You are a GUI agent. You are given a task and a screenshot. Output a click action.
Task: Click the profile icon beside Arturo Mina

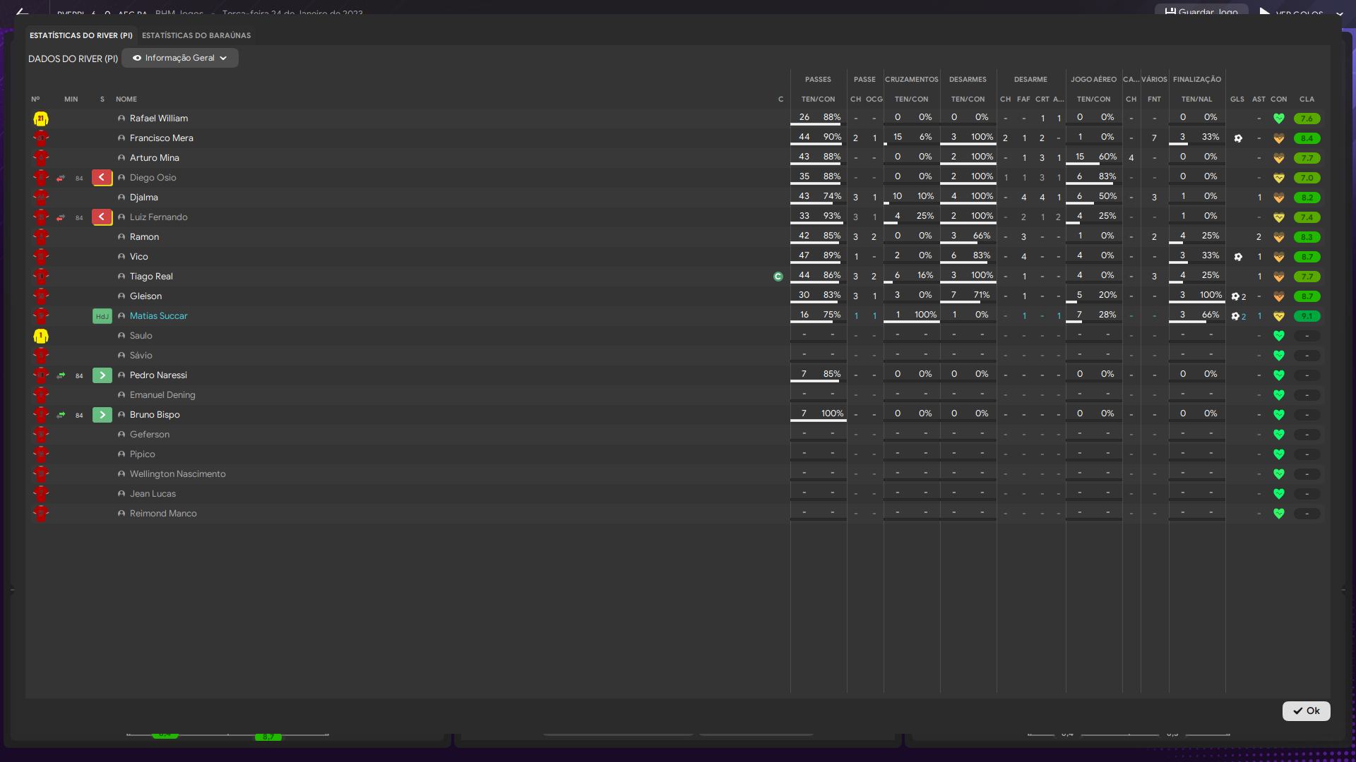121,158
